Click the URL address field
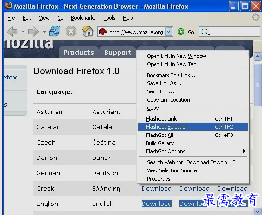Screen dimensions: 262x215 click(136, 32)
